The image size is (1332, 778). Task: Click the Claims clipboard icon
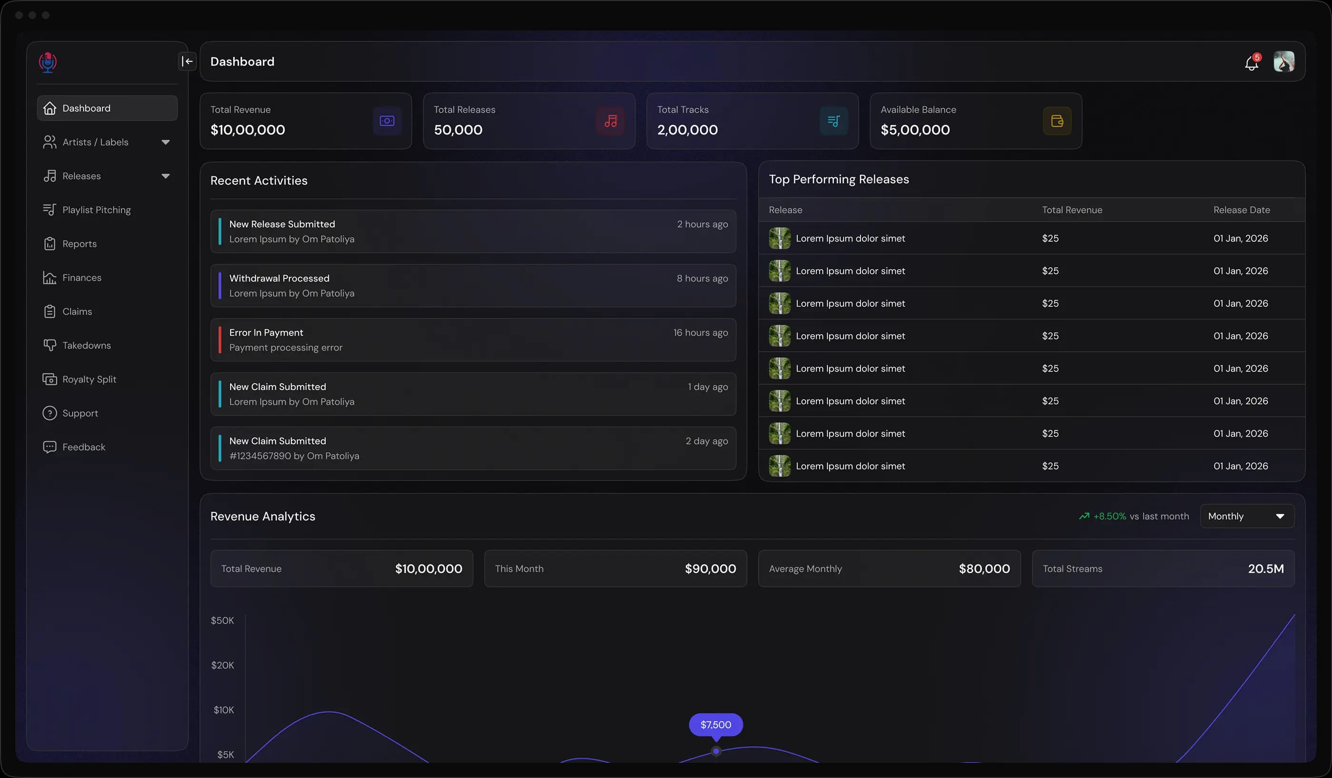(x=49, y=311)
